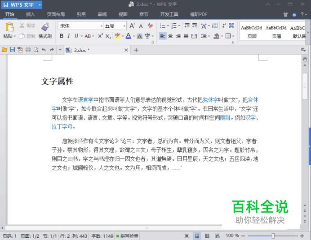This screenshot has width=311, height=240.
Task: Apply character shading
Action: (140, 36)
